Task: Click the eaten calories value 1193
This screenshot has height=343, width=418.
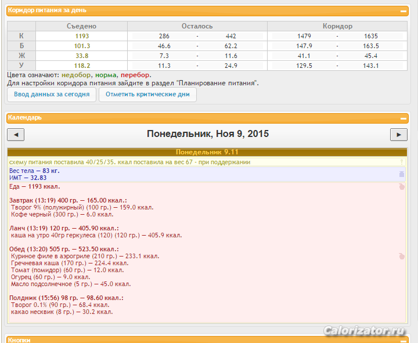Action: [81, 36]
